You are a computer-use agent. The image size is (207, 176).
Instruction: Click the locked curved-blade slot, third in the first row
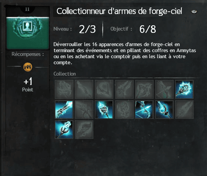click(x=104, y=90)
